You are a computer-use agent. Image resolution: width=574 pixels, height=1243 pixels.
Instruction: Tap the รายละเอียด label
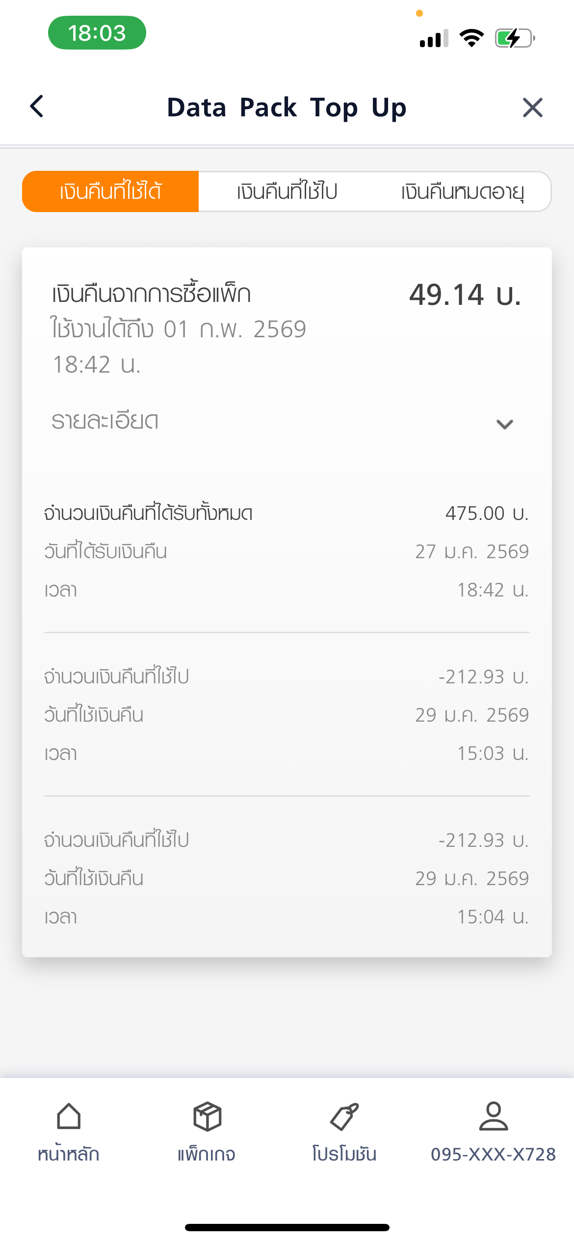click(105, 421)
